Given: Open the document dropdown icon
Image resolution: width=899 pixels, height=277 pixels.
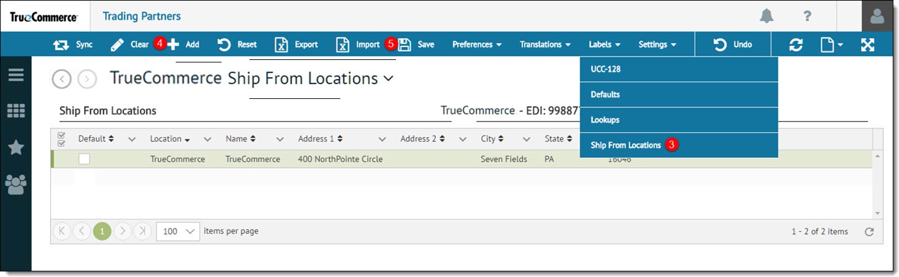Looking at the screenshot, I should click(832, 45).
